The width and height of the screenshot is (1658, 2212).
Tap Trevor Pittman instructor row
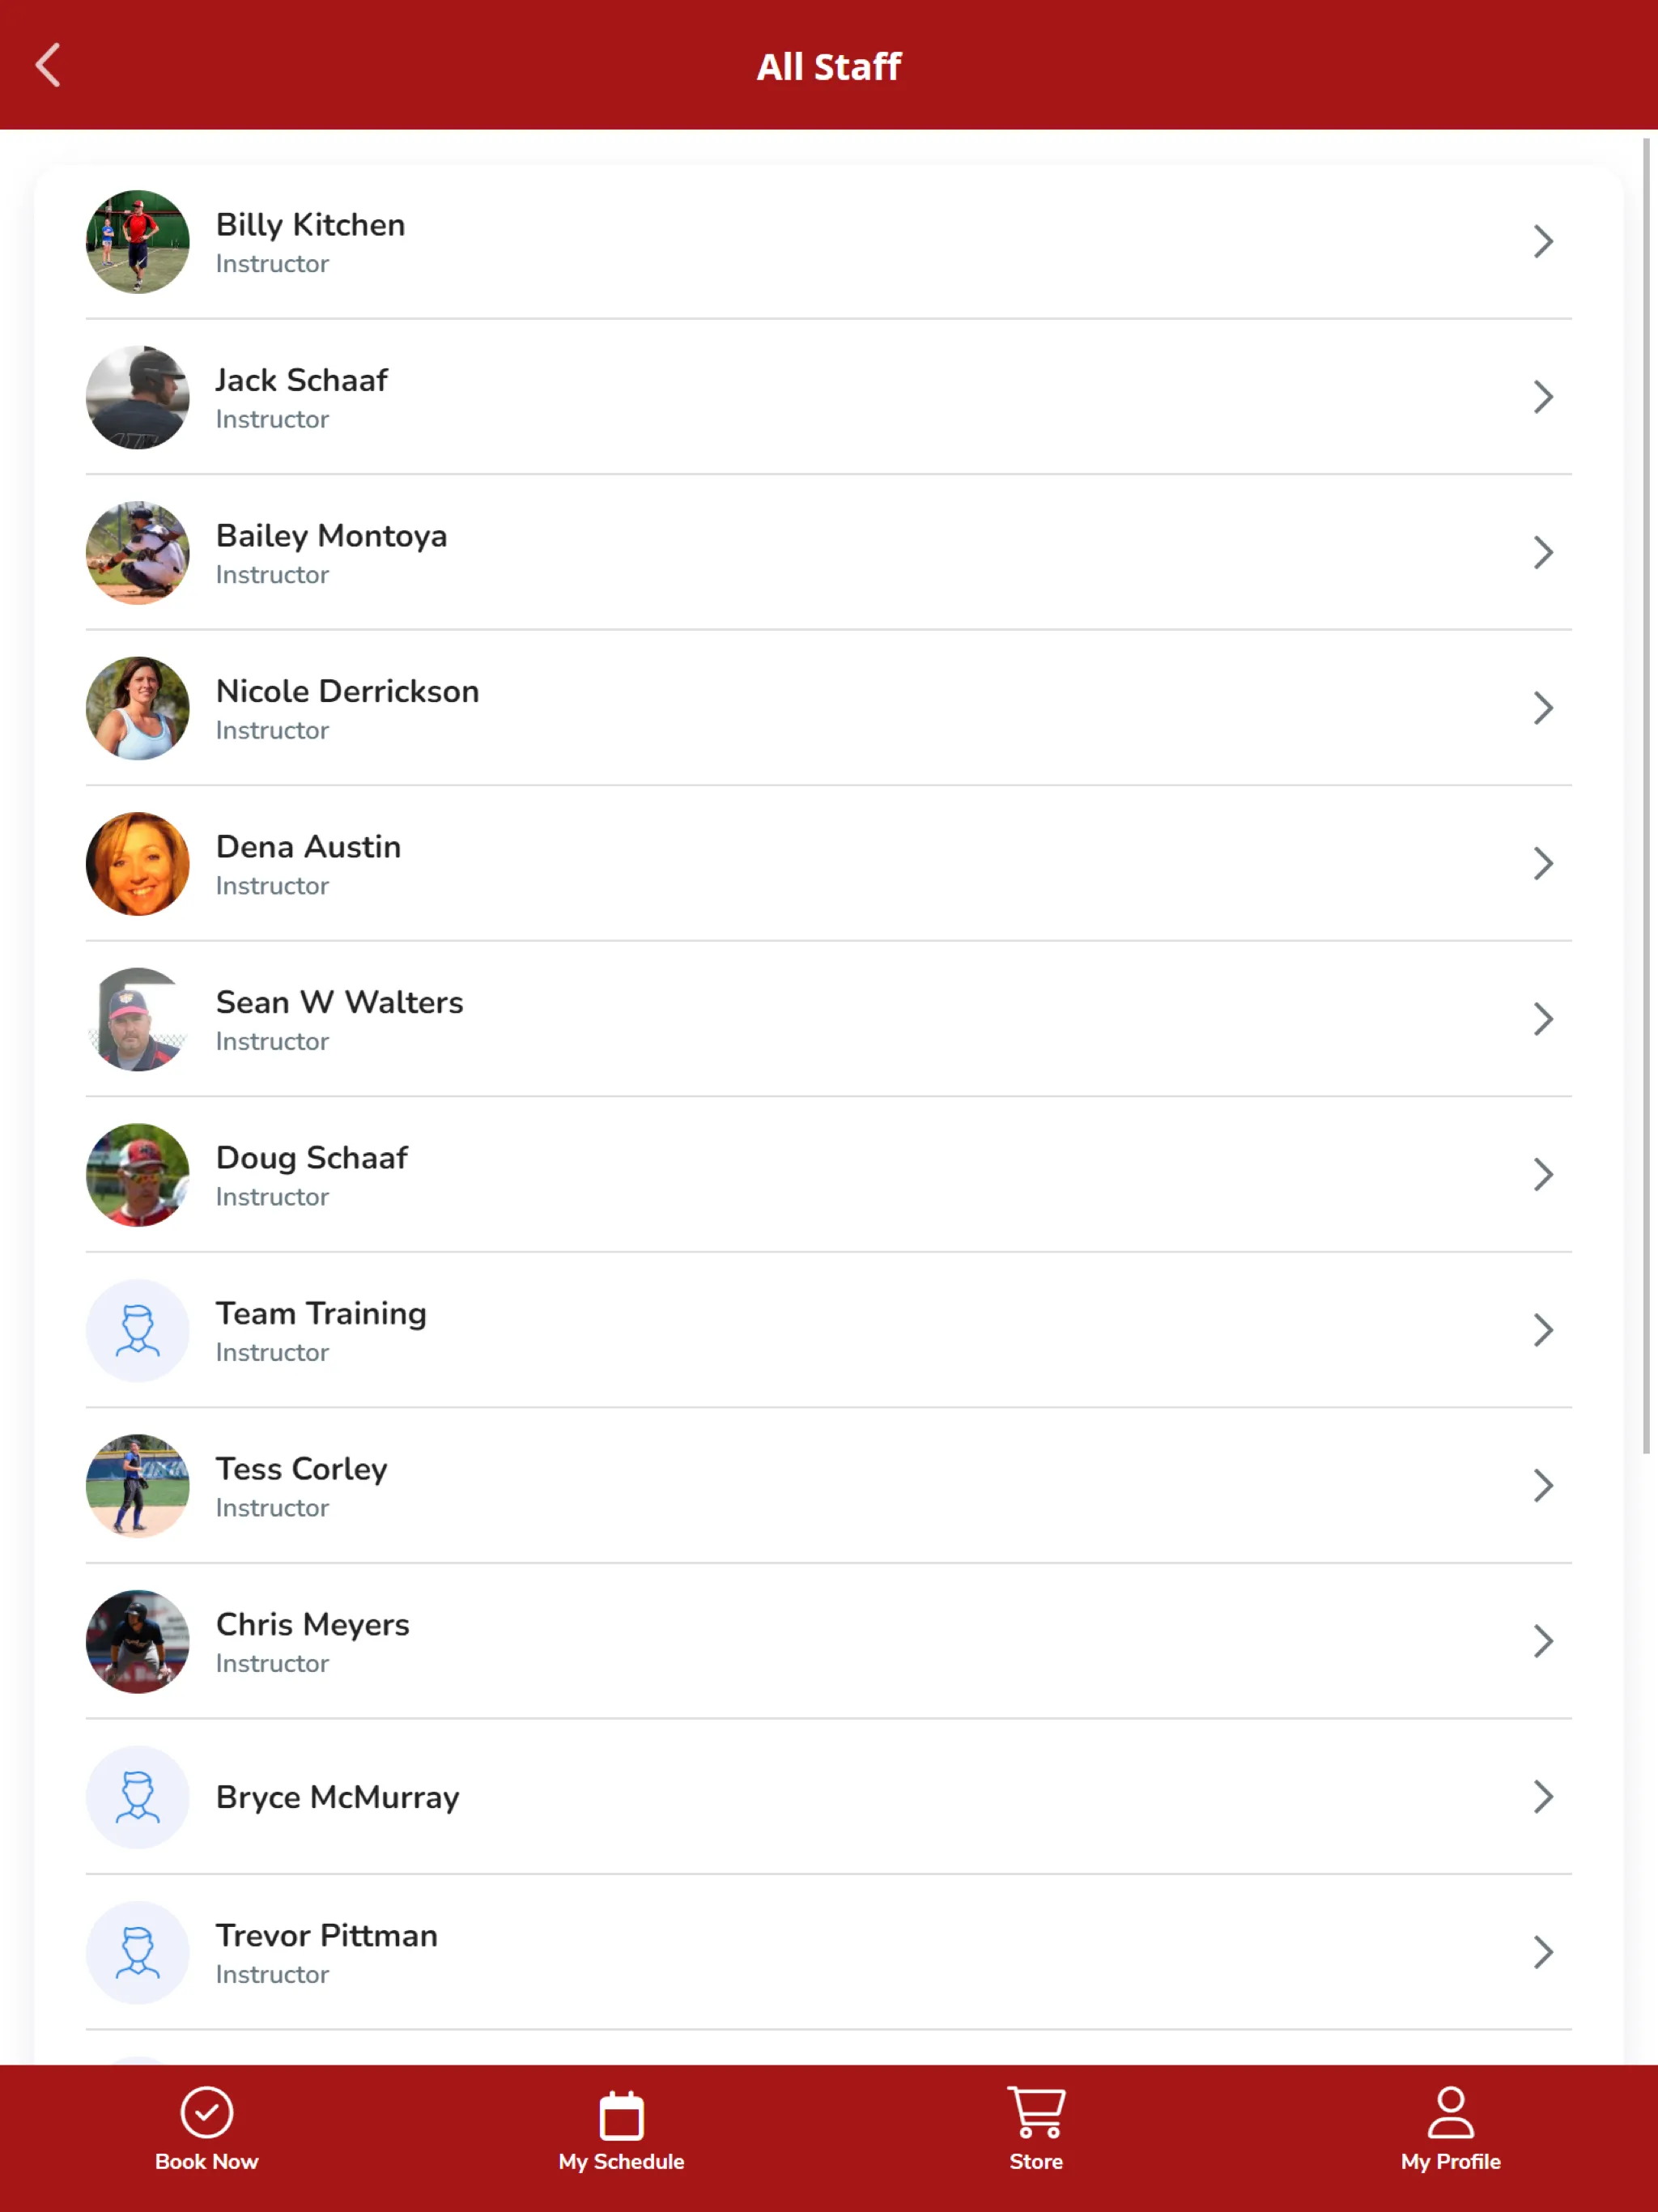(x=829, y=1949)
